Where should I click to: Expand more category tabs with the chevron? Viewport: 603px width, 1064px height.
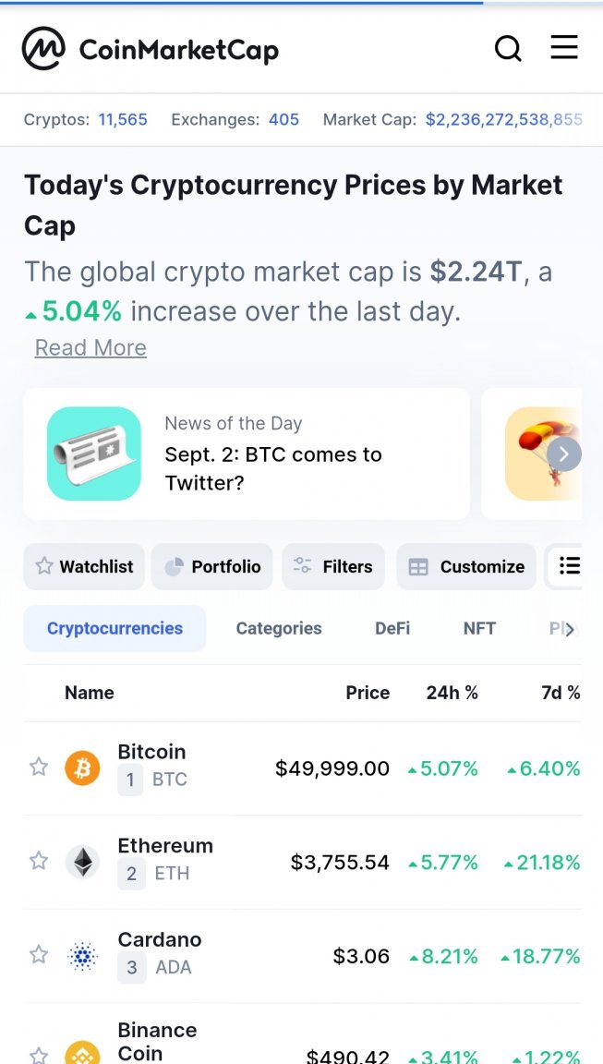[x=570, y=629]
